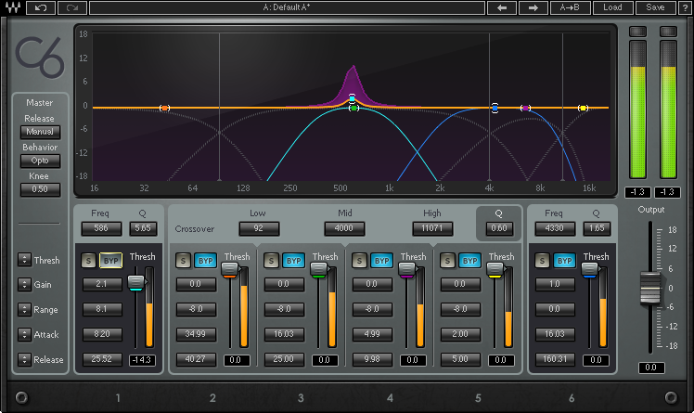Click the green band 3 graph marker
The height and width of the screenshot is (413, 694).
pos(353,108)
